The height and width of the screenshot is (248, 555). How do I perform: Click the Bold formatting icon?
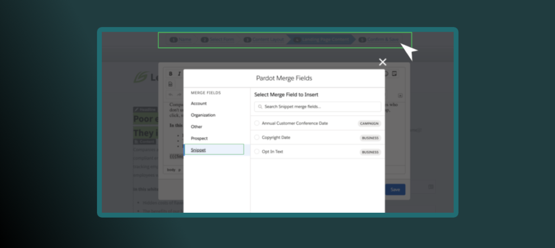point(170,74)
